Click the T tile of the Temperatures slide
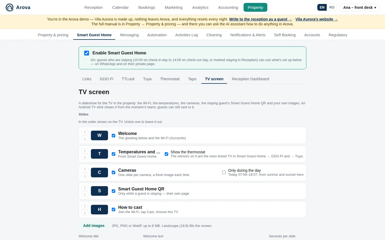 [x=99, y=154]
